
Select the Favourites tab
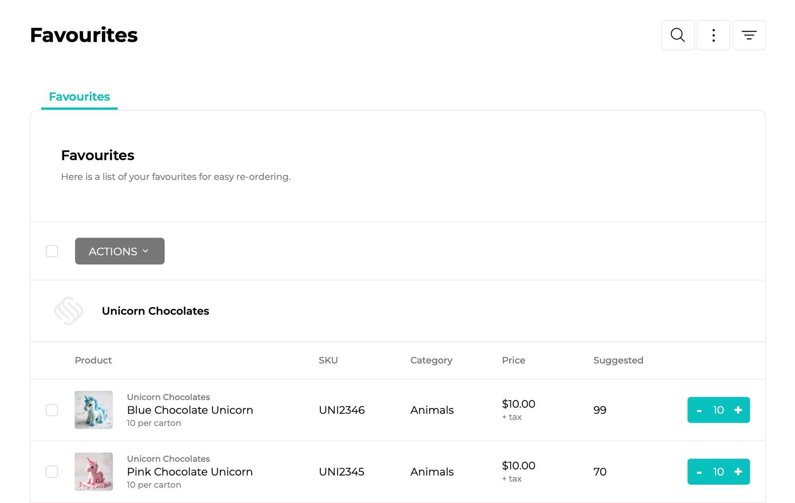[79, 97]
